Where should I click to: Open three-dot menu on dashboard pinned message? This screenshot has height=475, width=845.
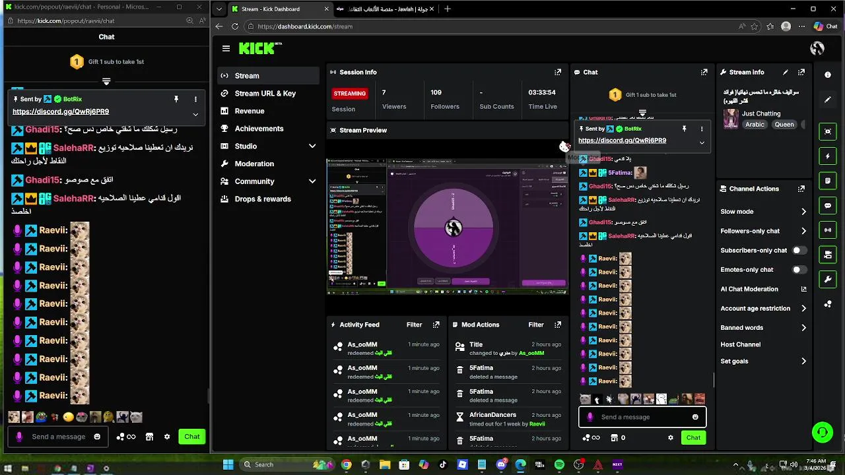point(702,129)
